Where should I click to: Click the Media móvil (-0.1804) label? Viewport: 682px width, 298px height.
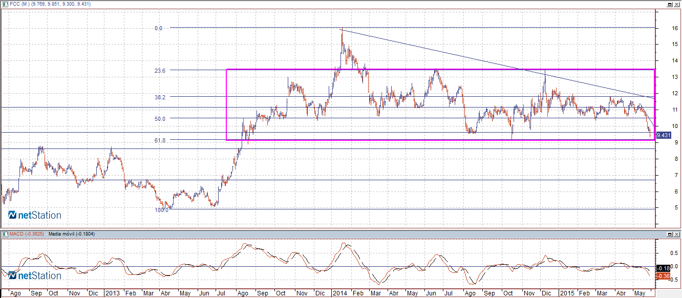pyautogui.click(x=72, y=234)
